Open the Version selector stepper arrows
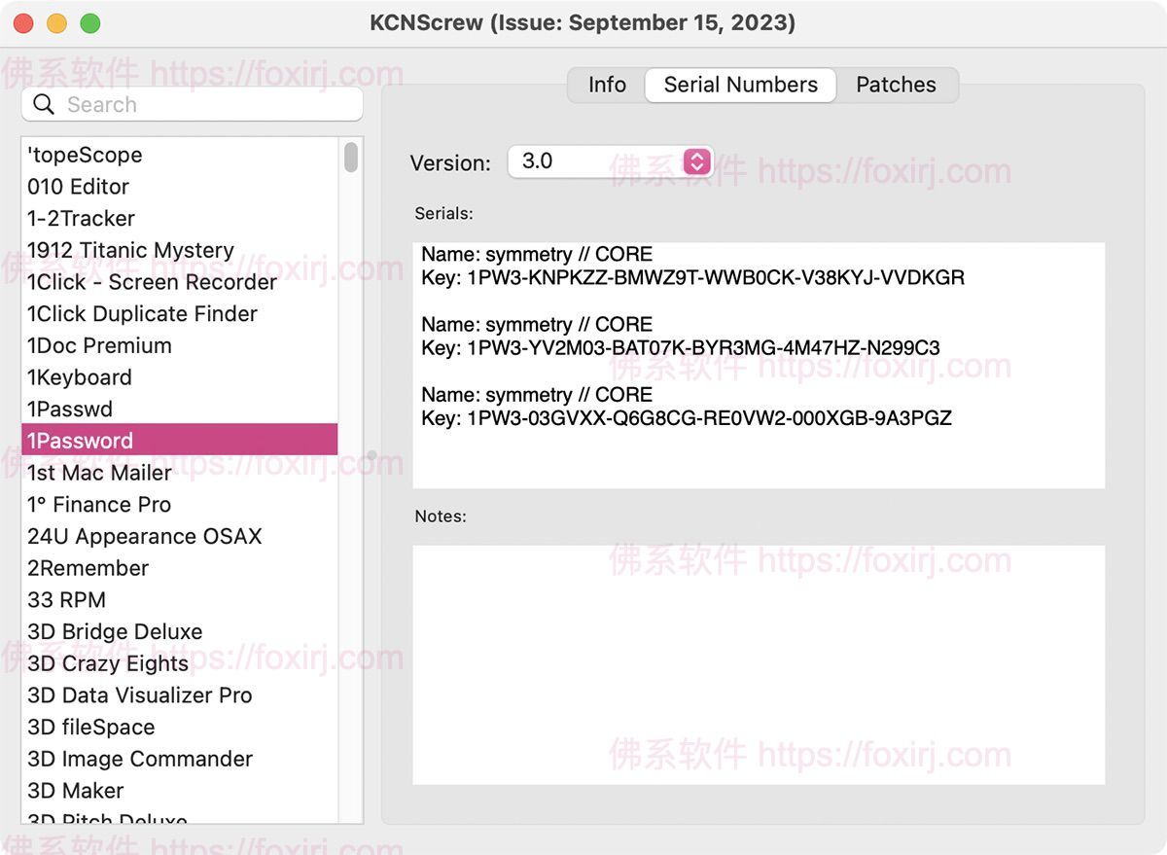The height and width of the screenshot is (855, 1167). (696, 161)
